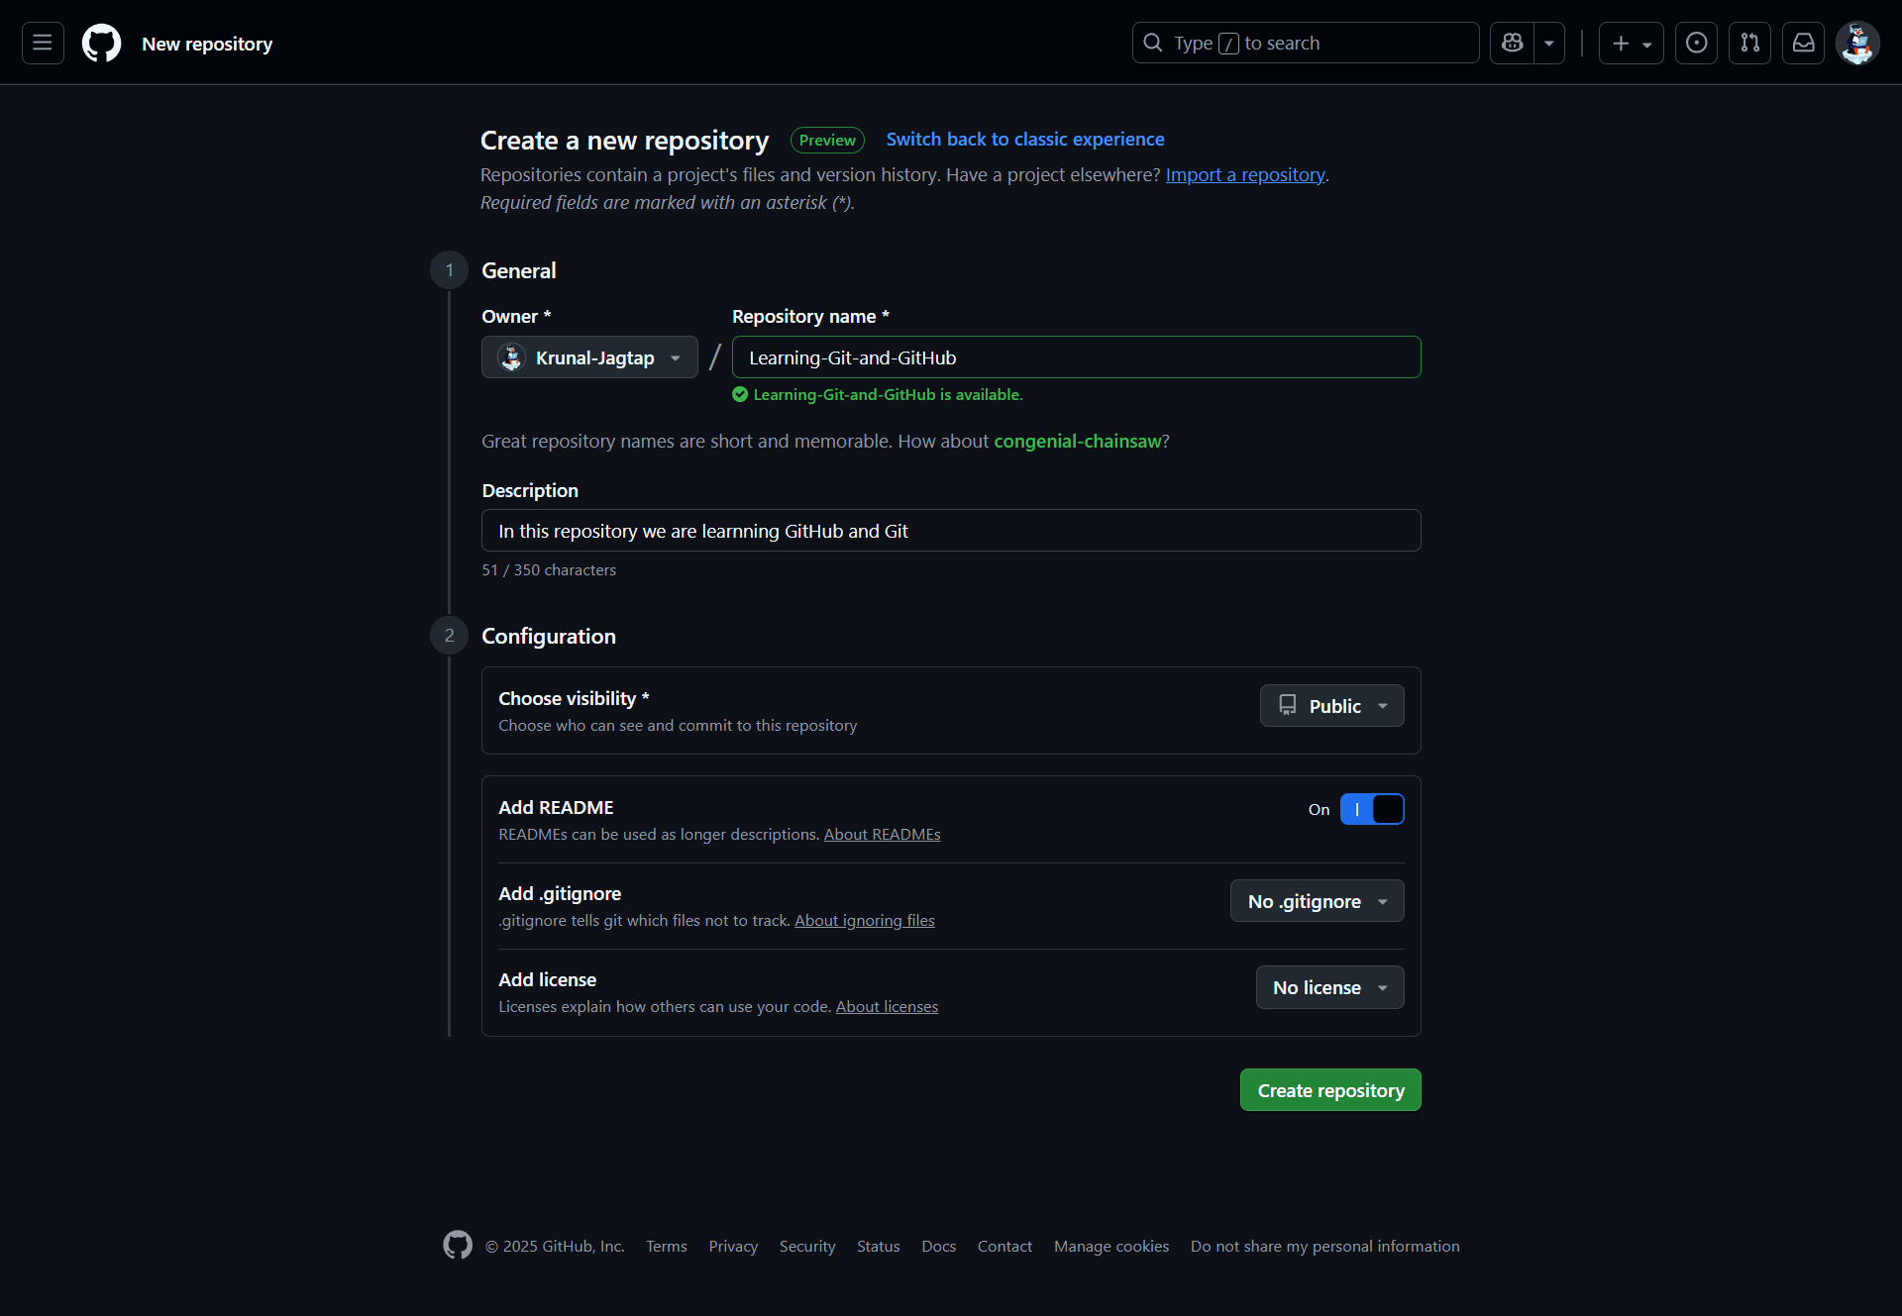Click the New repository header title

tap(207, 44)
